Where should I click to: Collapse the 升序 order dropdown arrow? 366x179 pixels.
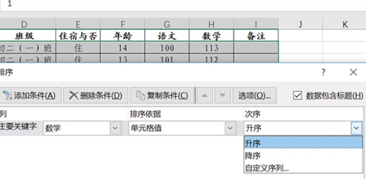(356, 128)
